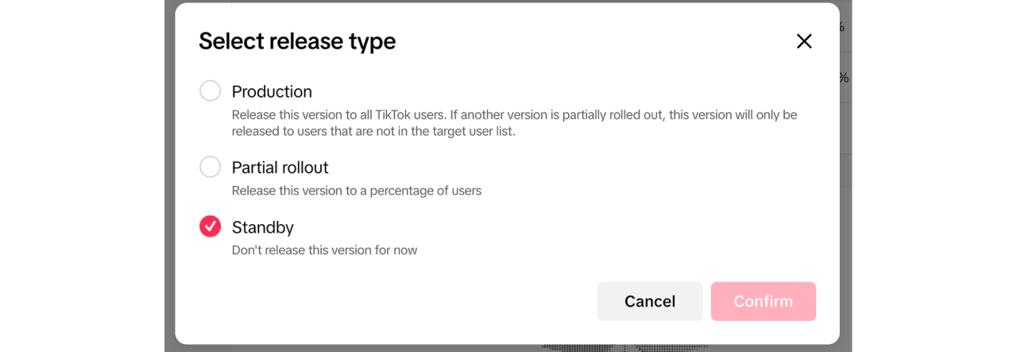Click the Partial rollout option label
Image resolution: width=1017 pixels, height=352 pixels.
click(280, 168)
